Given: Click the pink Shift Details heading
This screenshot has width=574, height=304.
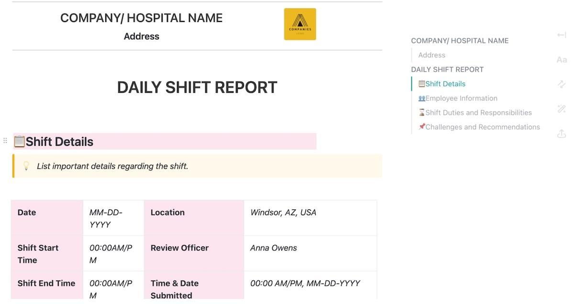Looking at the screenshot, I should pos(59,141).
